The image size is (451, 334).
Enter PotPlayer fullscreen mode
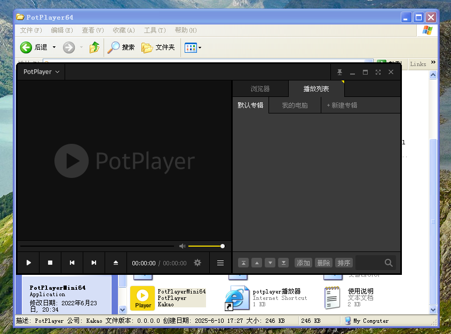point(378,72)
